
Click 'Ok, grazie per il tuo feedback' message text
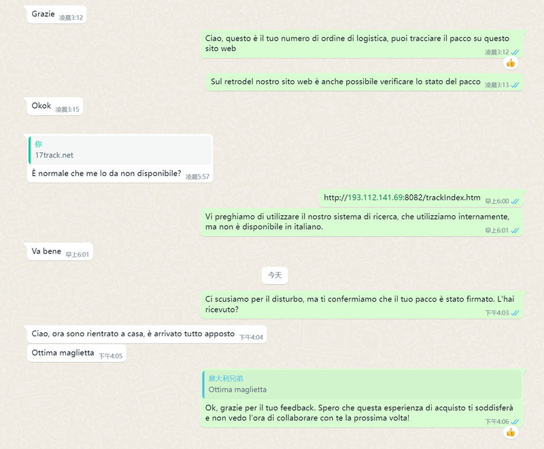click(x=359, y=412)
